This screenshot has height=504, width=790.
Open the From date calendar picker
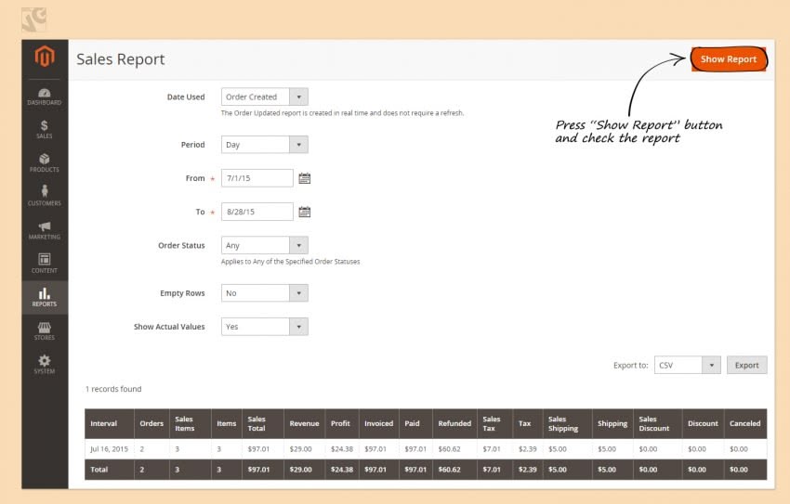point(304,178)
